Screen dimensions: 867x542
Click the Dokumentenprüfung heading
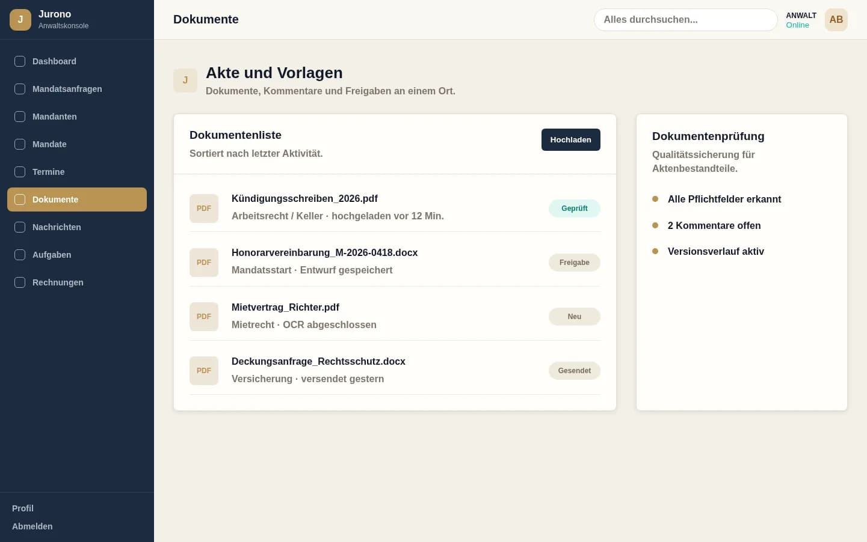click(x=708, y=136)
